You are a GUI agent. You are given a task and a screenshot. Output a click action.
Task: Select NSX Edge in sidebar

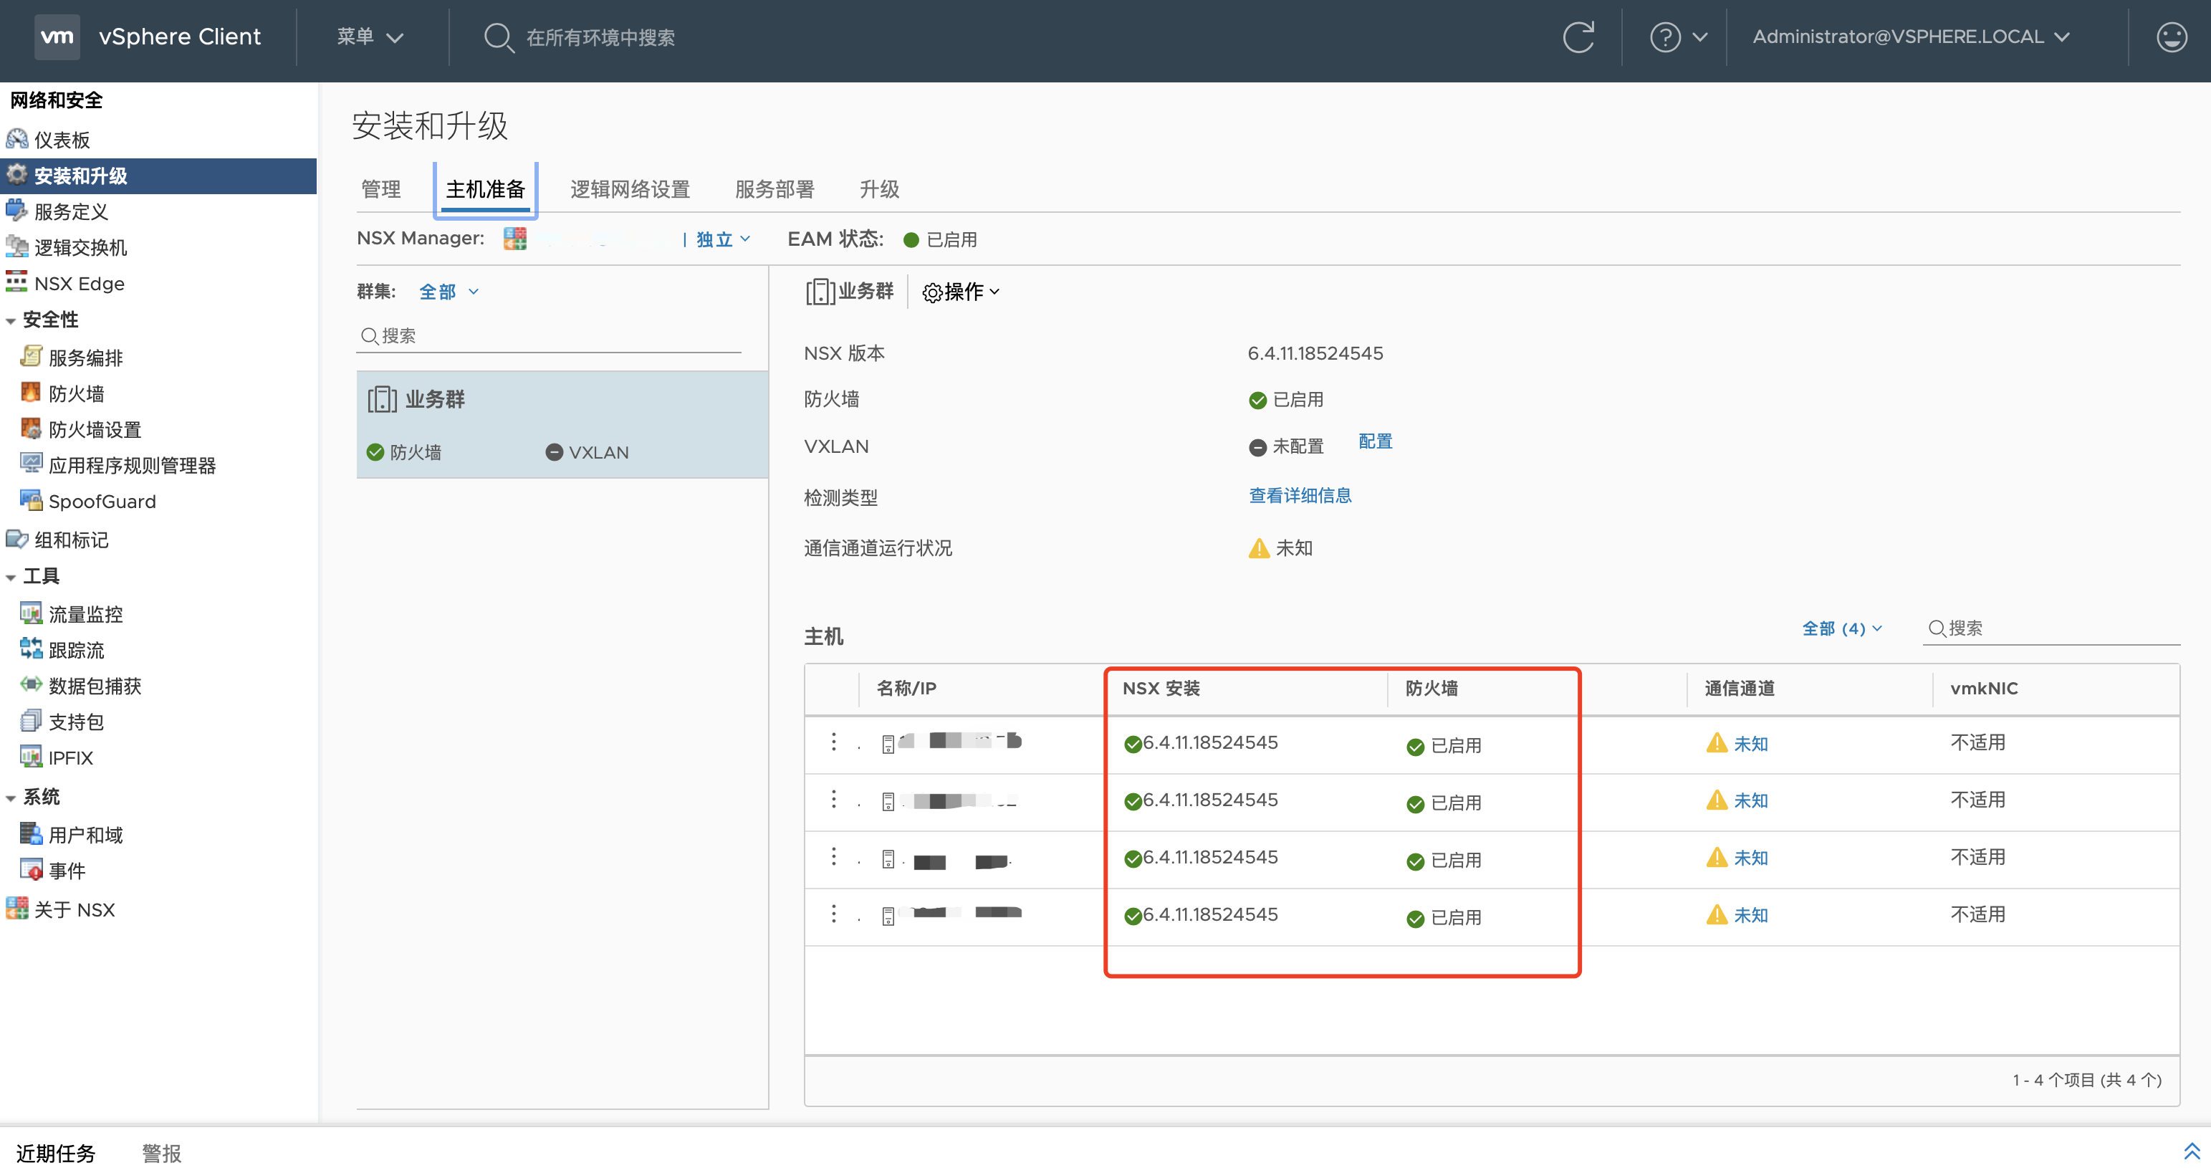pos(78,284)
